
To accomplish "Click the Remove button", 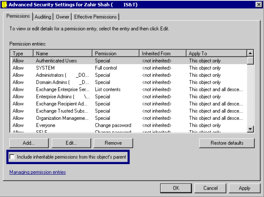I will (x=113, y=143).
